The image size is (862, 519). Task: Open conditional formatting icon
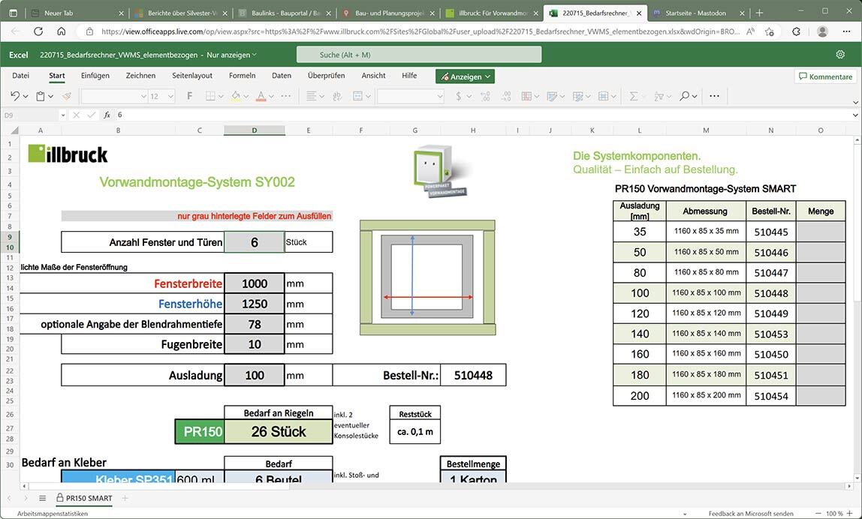[x=526, y=96]
